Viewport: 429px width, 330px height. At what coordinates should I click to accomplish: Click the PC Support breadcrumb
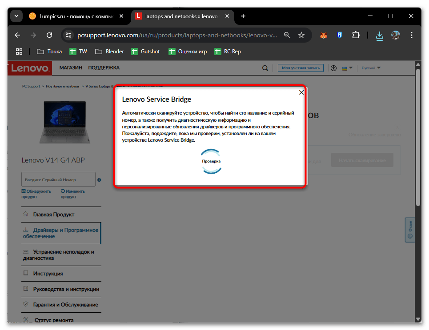pos(31,86)
